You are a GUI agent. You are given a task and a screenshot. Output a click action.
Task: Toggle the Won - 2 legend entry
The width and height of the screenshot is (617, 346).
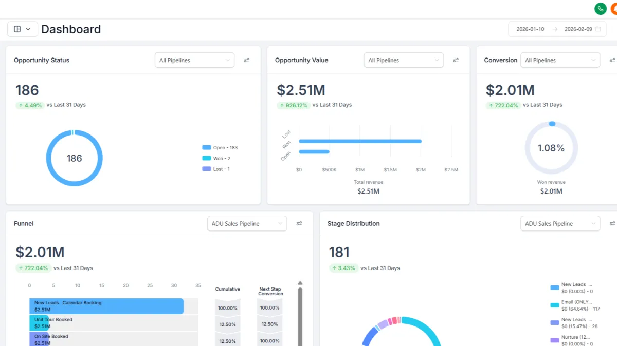pos(216,158)
